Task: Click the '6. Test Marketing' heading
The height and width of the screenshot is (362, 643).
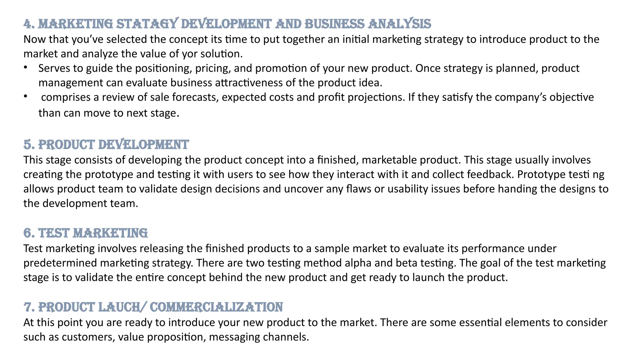Action: tap(85, 233)
